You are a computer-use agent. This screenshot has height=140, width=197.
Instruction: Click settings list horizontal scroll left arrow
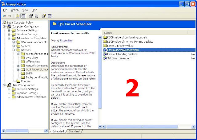104,127
